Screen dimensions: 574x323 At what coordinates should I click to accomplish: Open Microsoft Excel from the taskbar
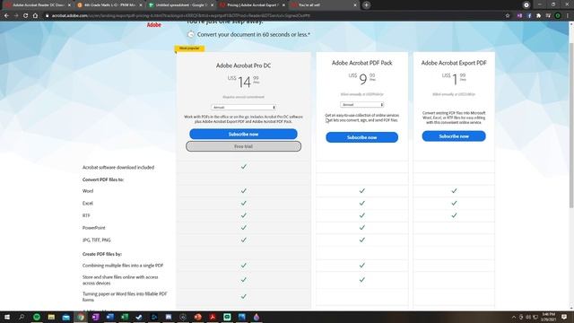click(125, 317)
